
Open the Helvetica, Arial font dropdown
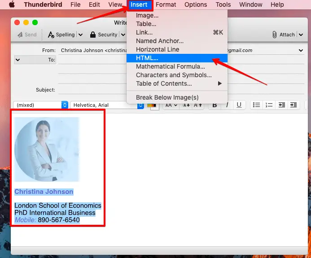[x=107, y=105]
